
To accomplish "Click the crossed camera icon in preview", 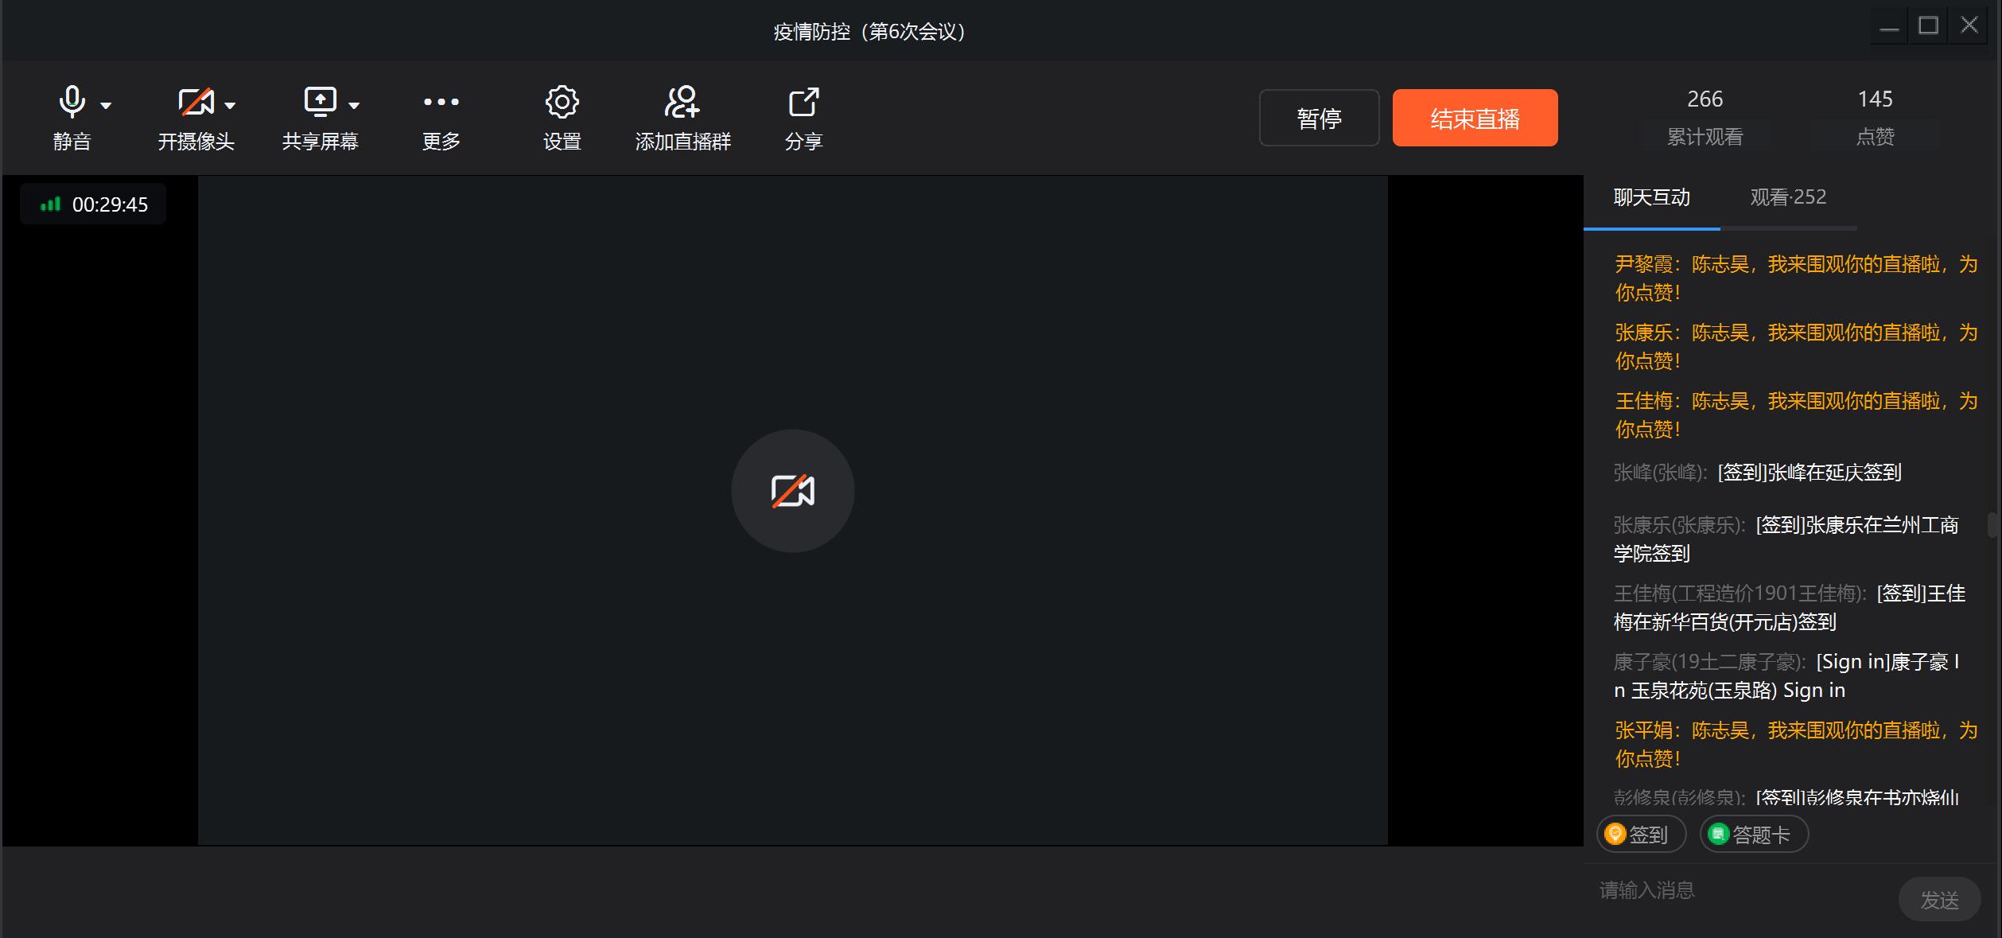I will click(x=792, y=491).
